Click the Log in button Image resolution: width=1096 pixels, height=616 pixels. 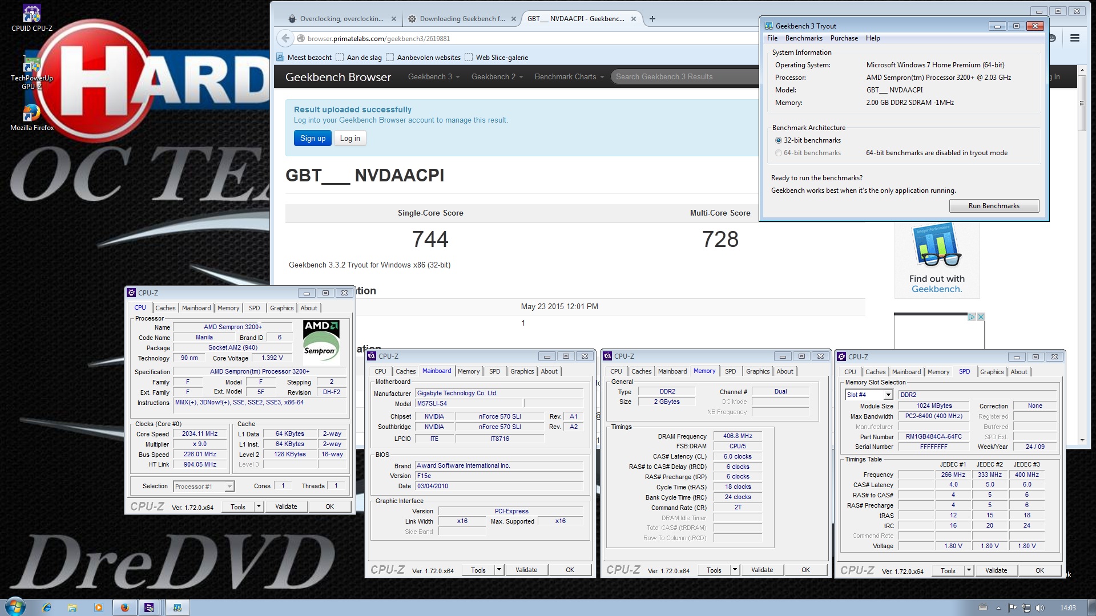[350, 138]
